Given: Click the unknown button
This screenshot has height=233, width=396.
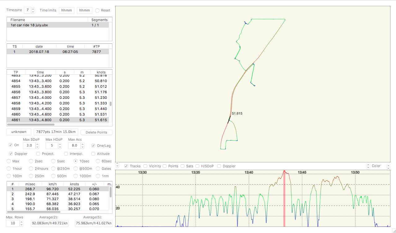Looking at the screenshot, I should (x=19, y=132).
